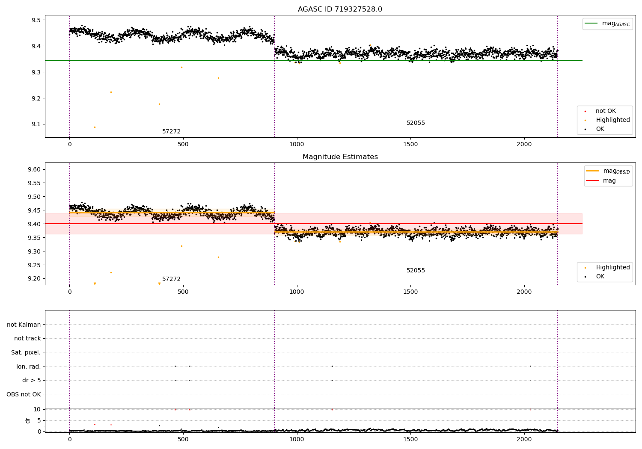Click the 'not track' flag row label

[27, 338]
